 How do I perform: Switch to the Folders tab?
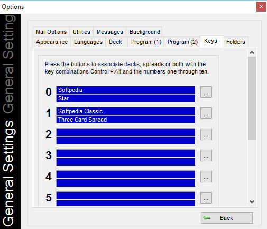(236, 42)
